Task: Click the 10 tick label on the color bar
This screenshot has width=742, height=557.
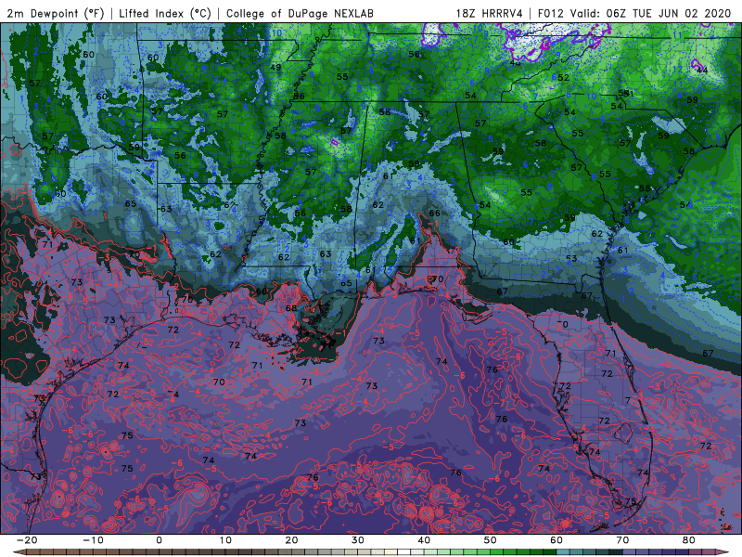Action: 225,540
